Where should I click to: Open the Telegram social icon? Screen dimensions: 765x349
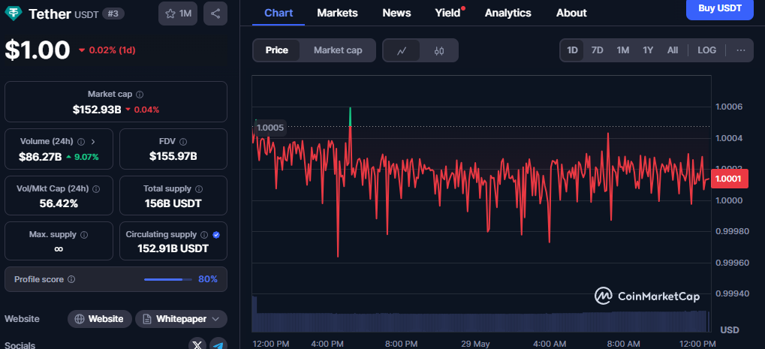click(x=218, y=345)
